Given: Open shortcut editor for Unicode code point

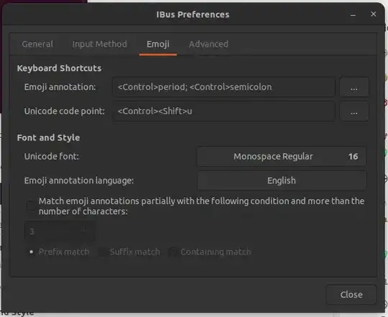Looking at the screenshot, I should pos(354,111).
